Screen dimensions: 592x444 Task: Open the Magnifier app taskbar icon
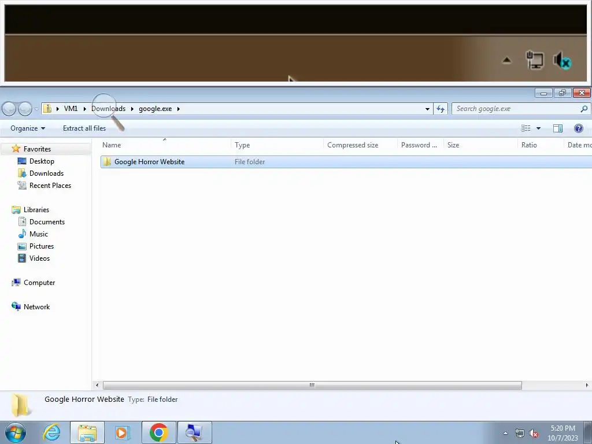tap(194, 432)
